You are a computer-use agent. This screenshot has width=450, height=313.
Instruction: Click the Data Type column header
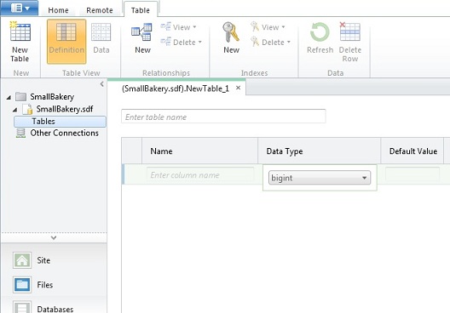[319, 151]
